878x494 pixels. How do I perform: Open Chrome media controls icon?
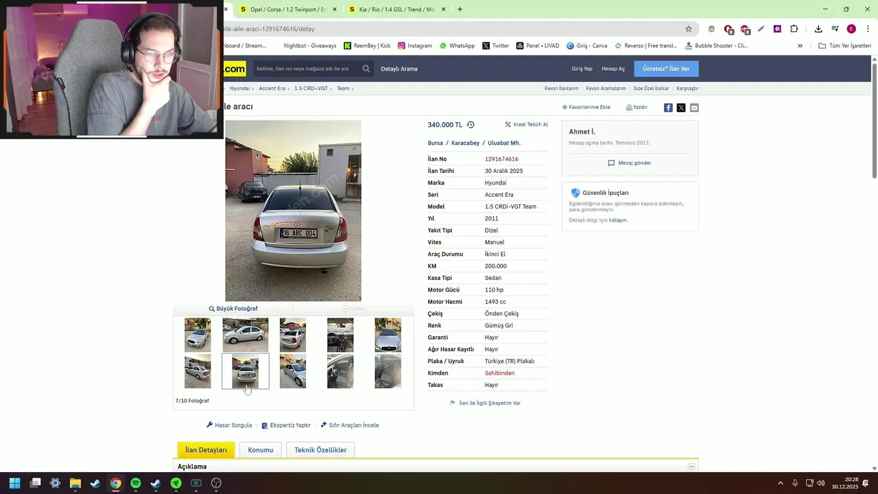tap(835, 29)
